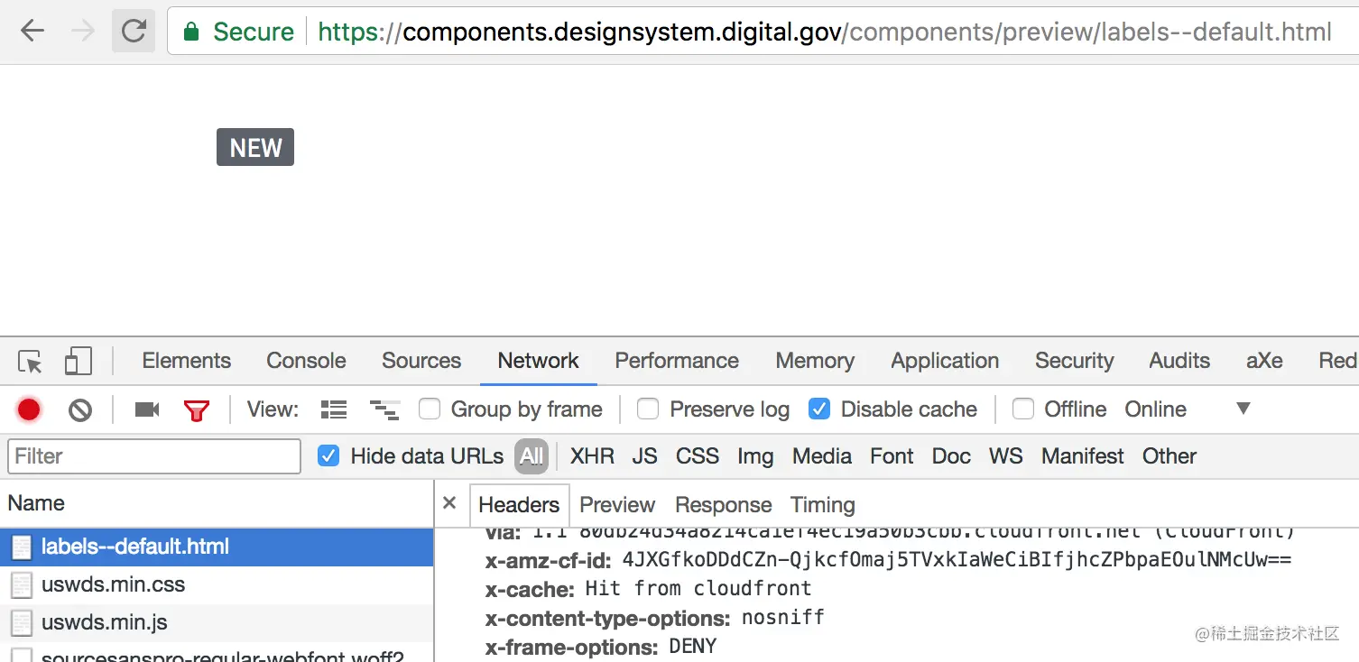Open the Response detail tab
This screenshot has width=1359, height=662.
724,505
